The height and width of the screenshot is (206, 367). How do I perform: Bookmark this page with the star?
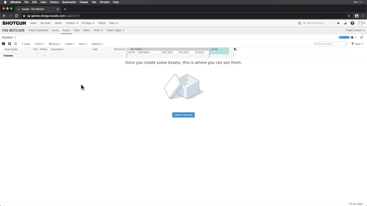point(349,16)
